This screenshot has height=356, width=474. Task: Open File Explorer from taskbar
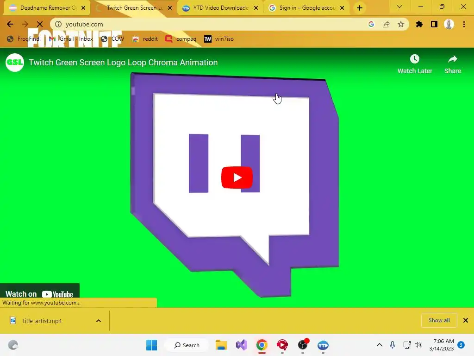(x=221, y=345)
